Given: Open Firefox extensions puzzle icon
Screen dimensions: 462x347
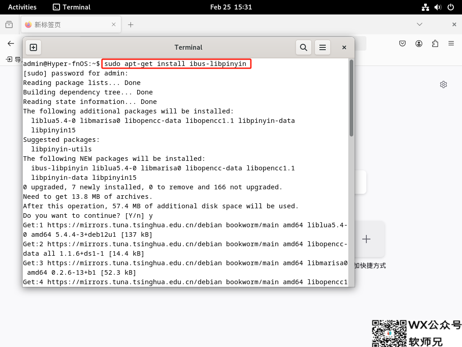Looking at the screenshot, I should [x=435, y=44].
